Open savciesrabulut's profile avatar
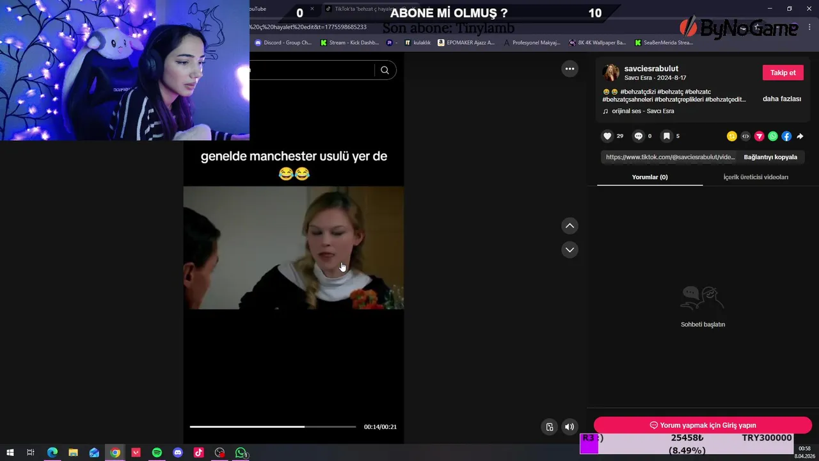Viewport: 819px width, 461px height. pyautogui.click(x=611, y=72)
